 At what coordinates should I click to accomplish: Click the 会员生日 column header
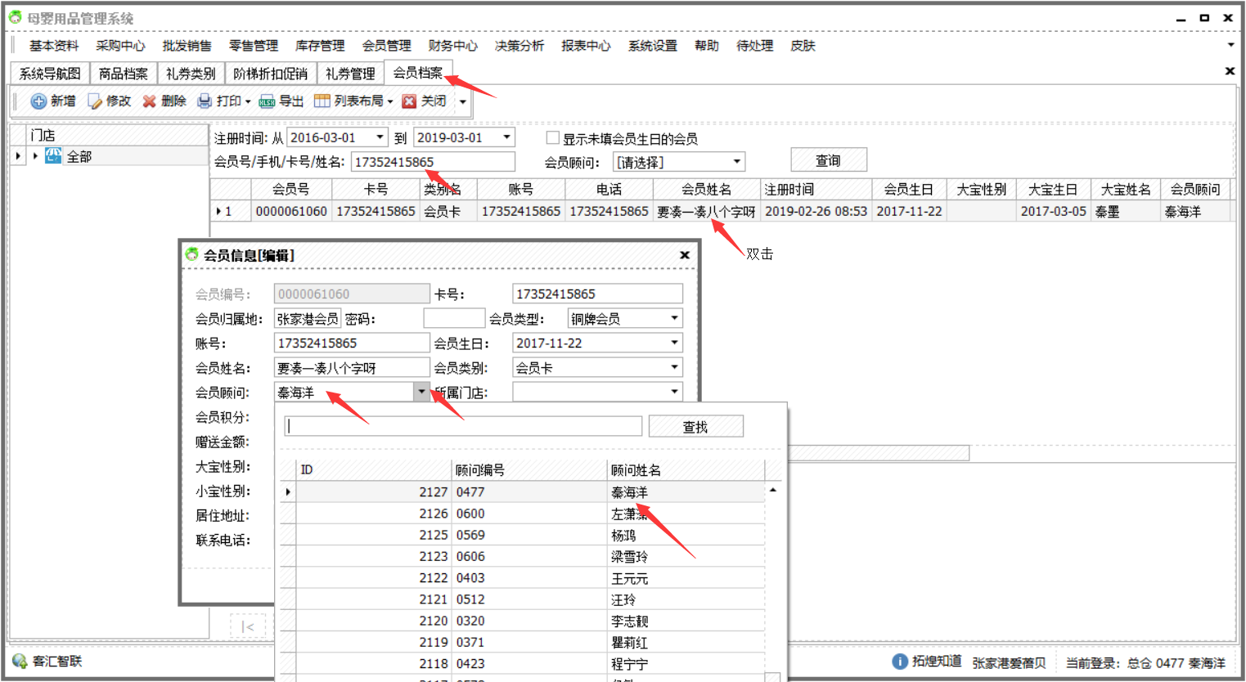pos(910,189)
